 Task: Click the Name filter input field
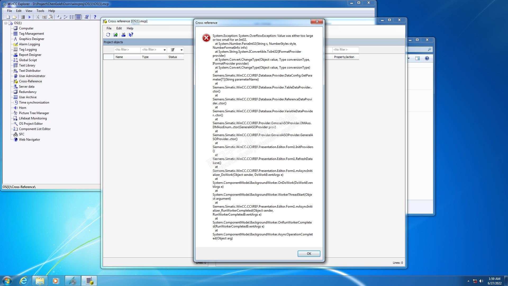tap(127, 50)
